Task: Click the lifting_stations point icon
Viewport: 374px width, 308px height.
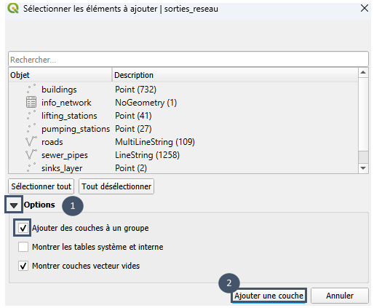Action: 31,115
